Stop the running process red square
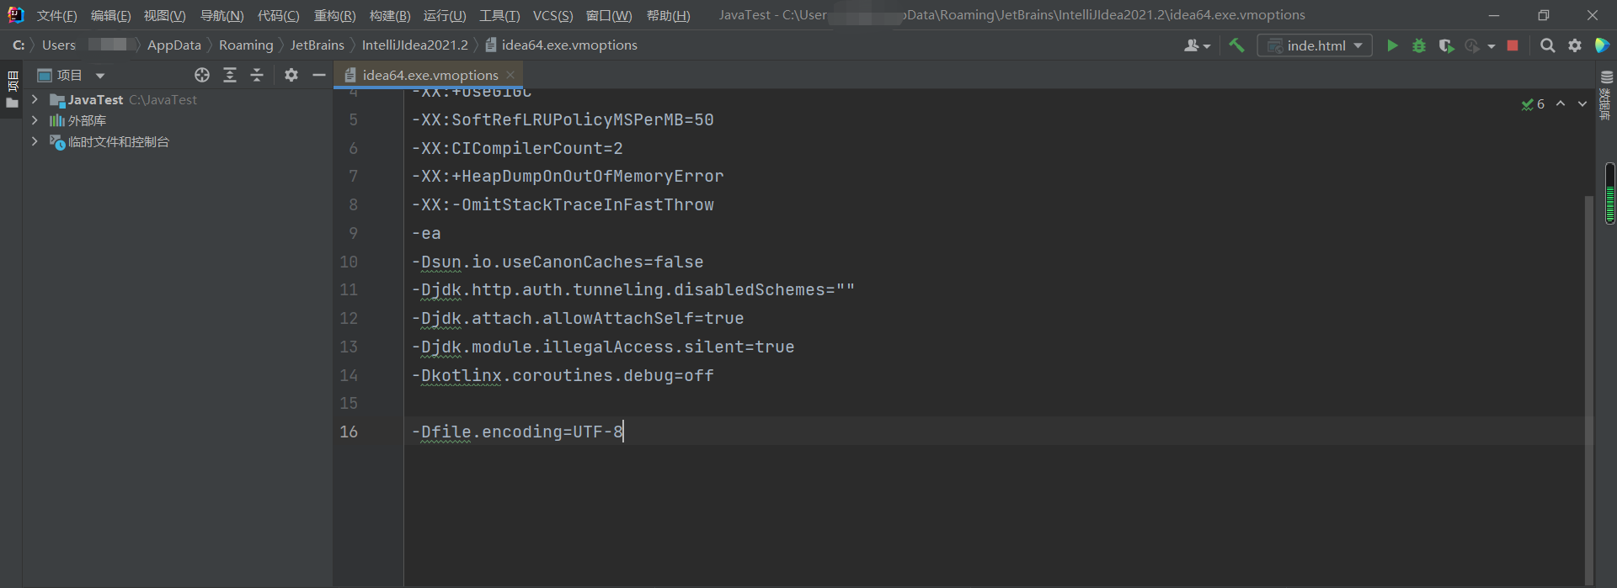The height and width of the screenshot is (588, 1617). (1513, 45)
